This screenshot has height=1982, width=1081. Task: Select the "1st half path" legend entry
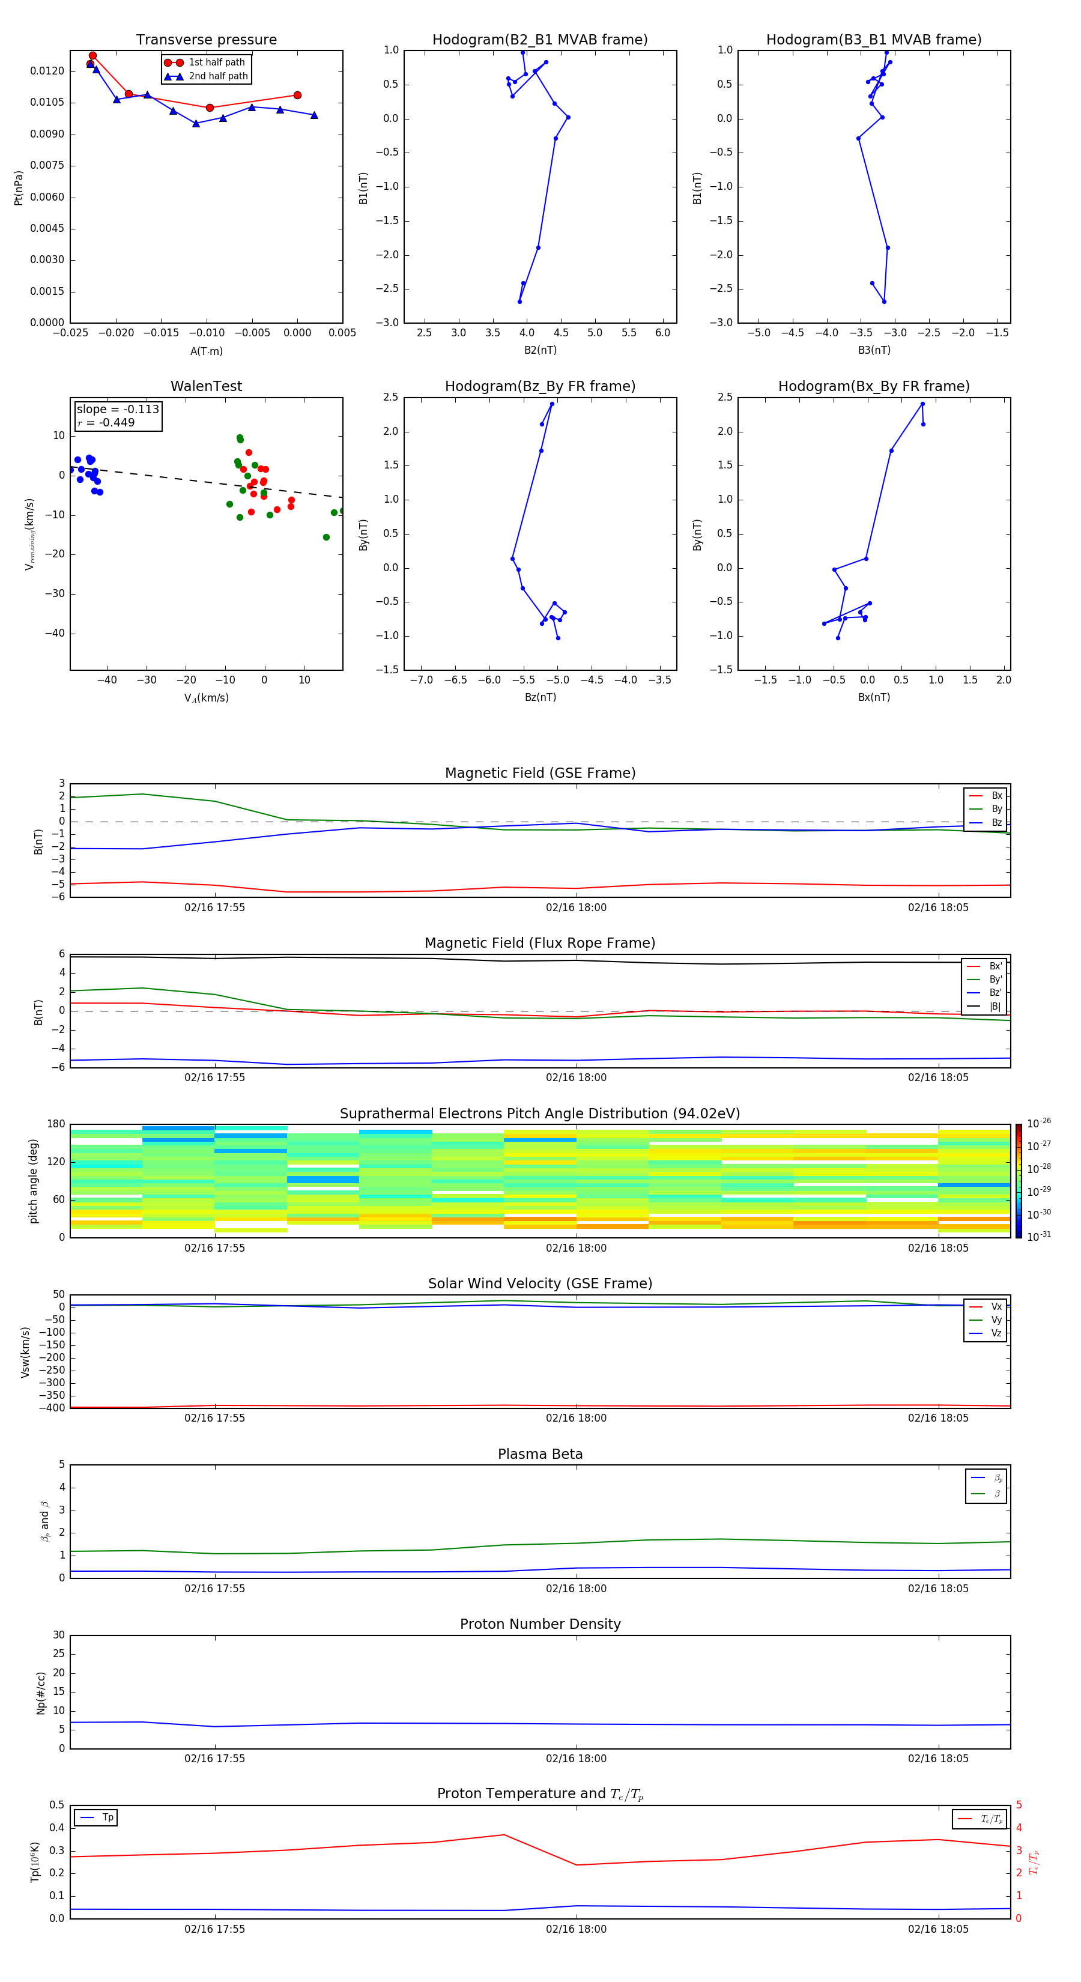[x=205, y=62]
